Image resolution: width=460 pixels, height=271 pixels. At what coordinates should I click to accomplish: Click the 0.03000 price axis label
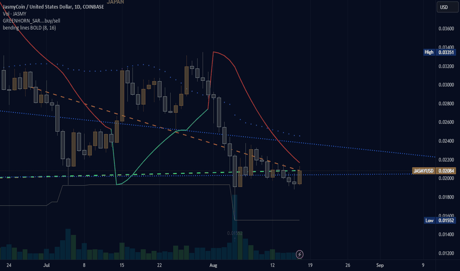(x=446, y=85)
